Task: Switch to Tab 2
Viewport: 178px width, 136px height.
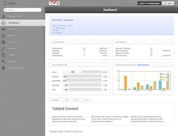Action: [67, 100]
